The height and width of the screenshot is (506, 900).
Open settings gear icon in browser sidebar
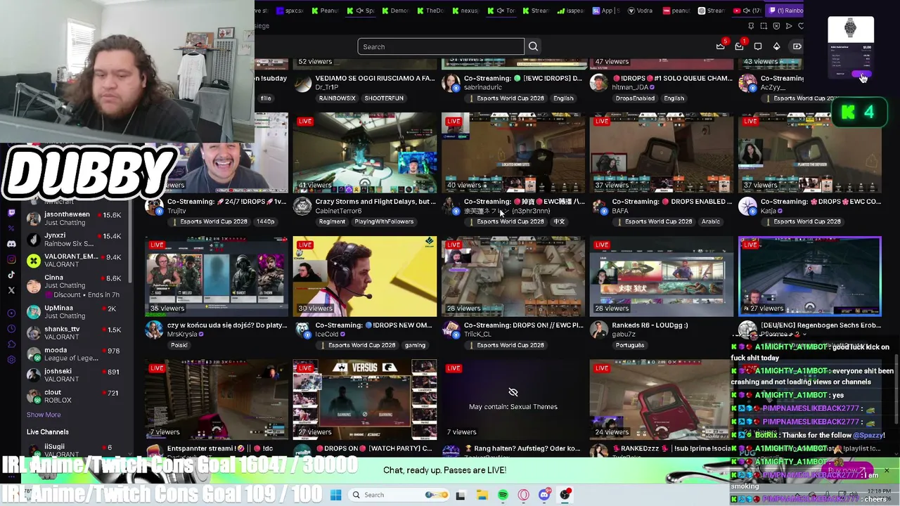pyautogui.click(x=11, y=360)
